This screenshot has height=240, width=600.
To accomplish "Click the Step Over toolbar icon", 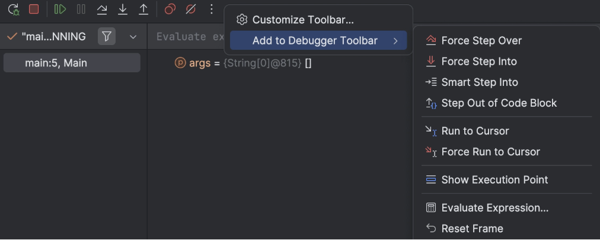I will click(x=102, y=9).
